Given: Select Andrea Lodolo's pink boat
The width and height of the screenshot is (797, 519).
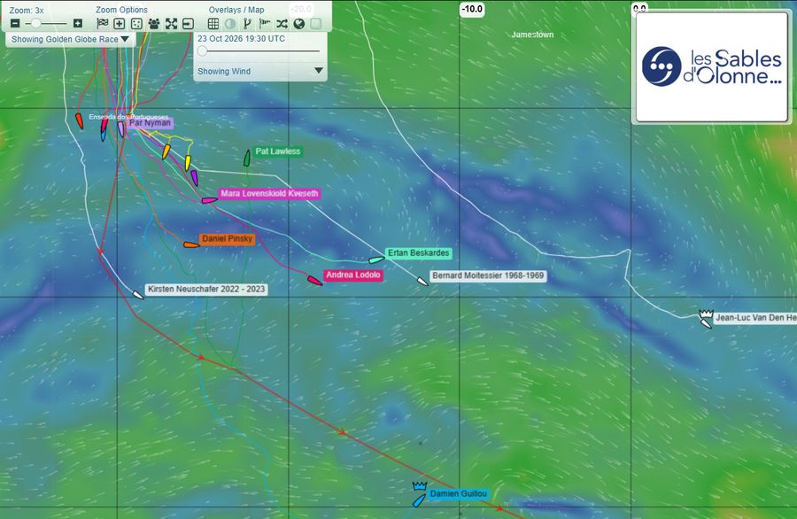Looking at the screenshot, I should click(314, 281).
